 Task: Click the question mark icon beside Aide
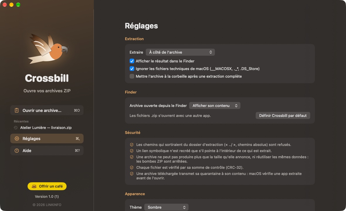(17, 151)
